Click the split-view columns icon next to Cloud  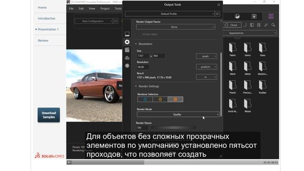252,25
